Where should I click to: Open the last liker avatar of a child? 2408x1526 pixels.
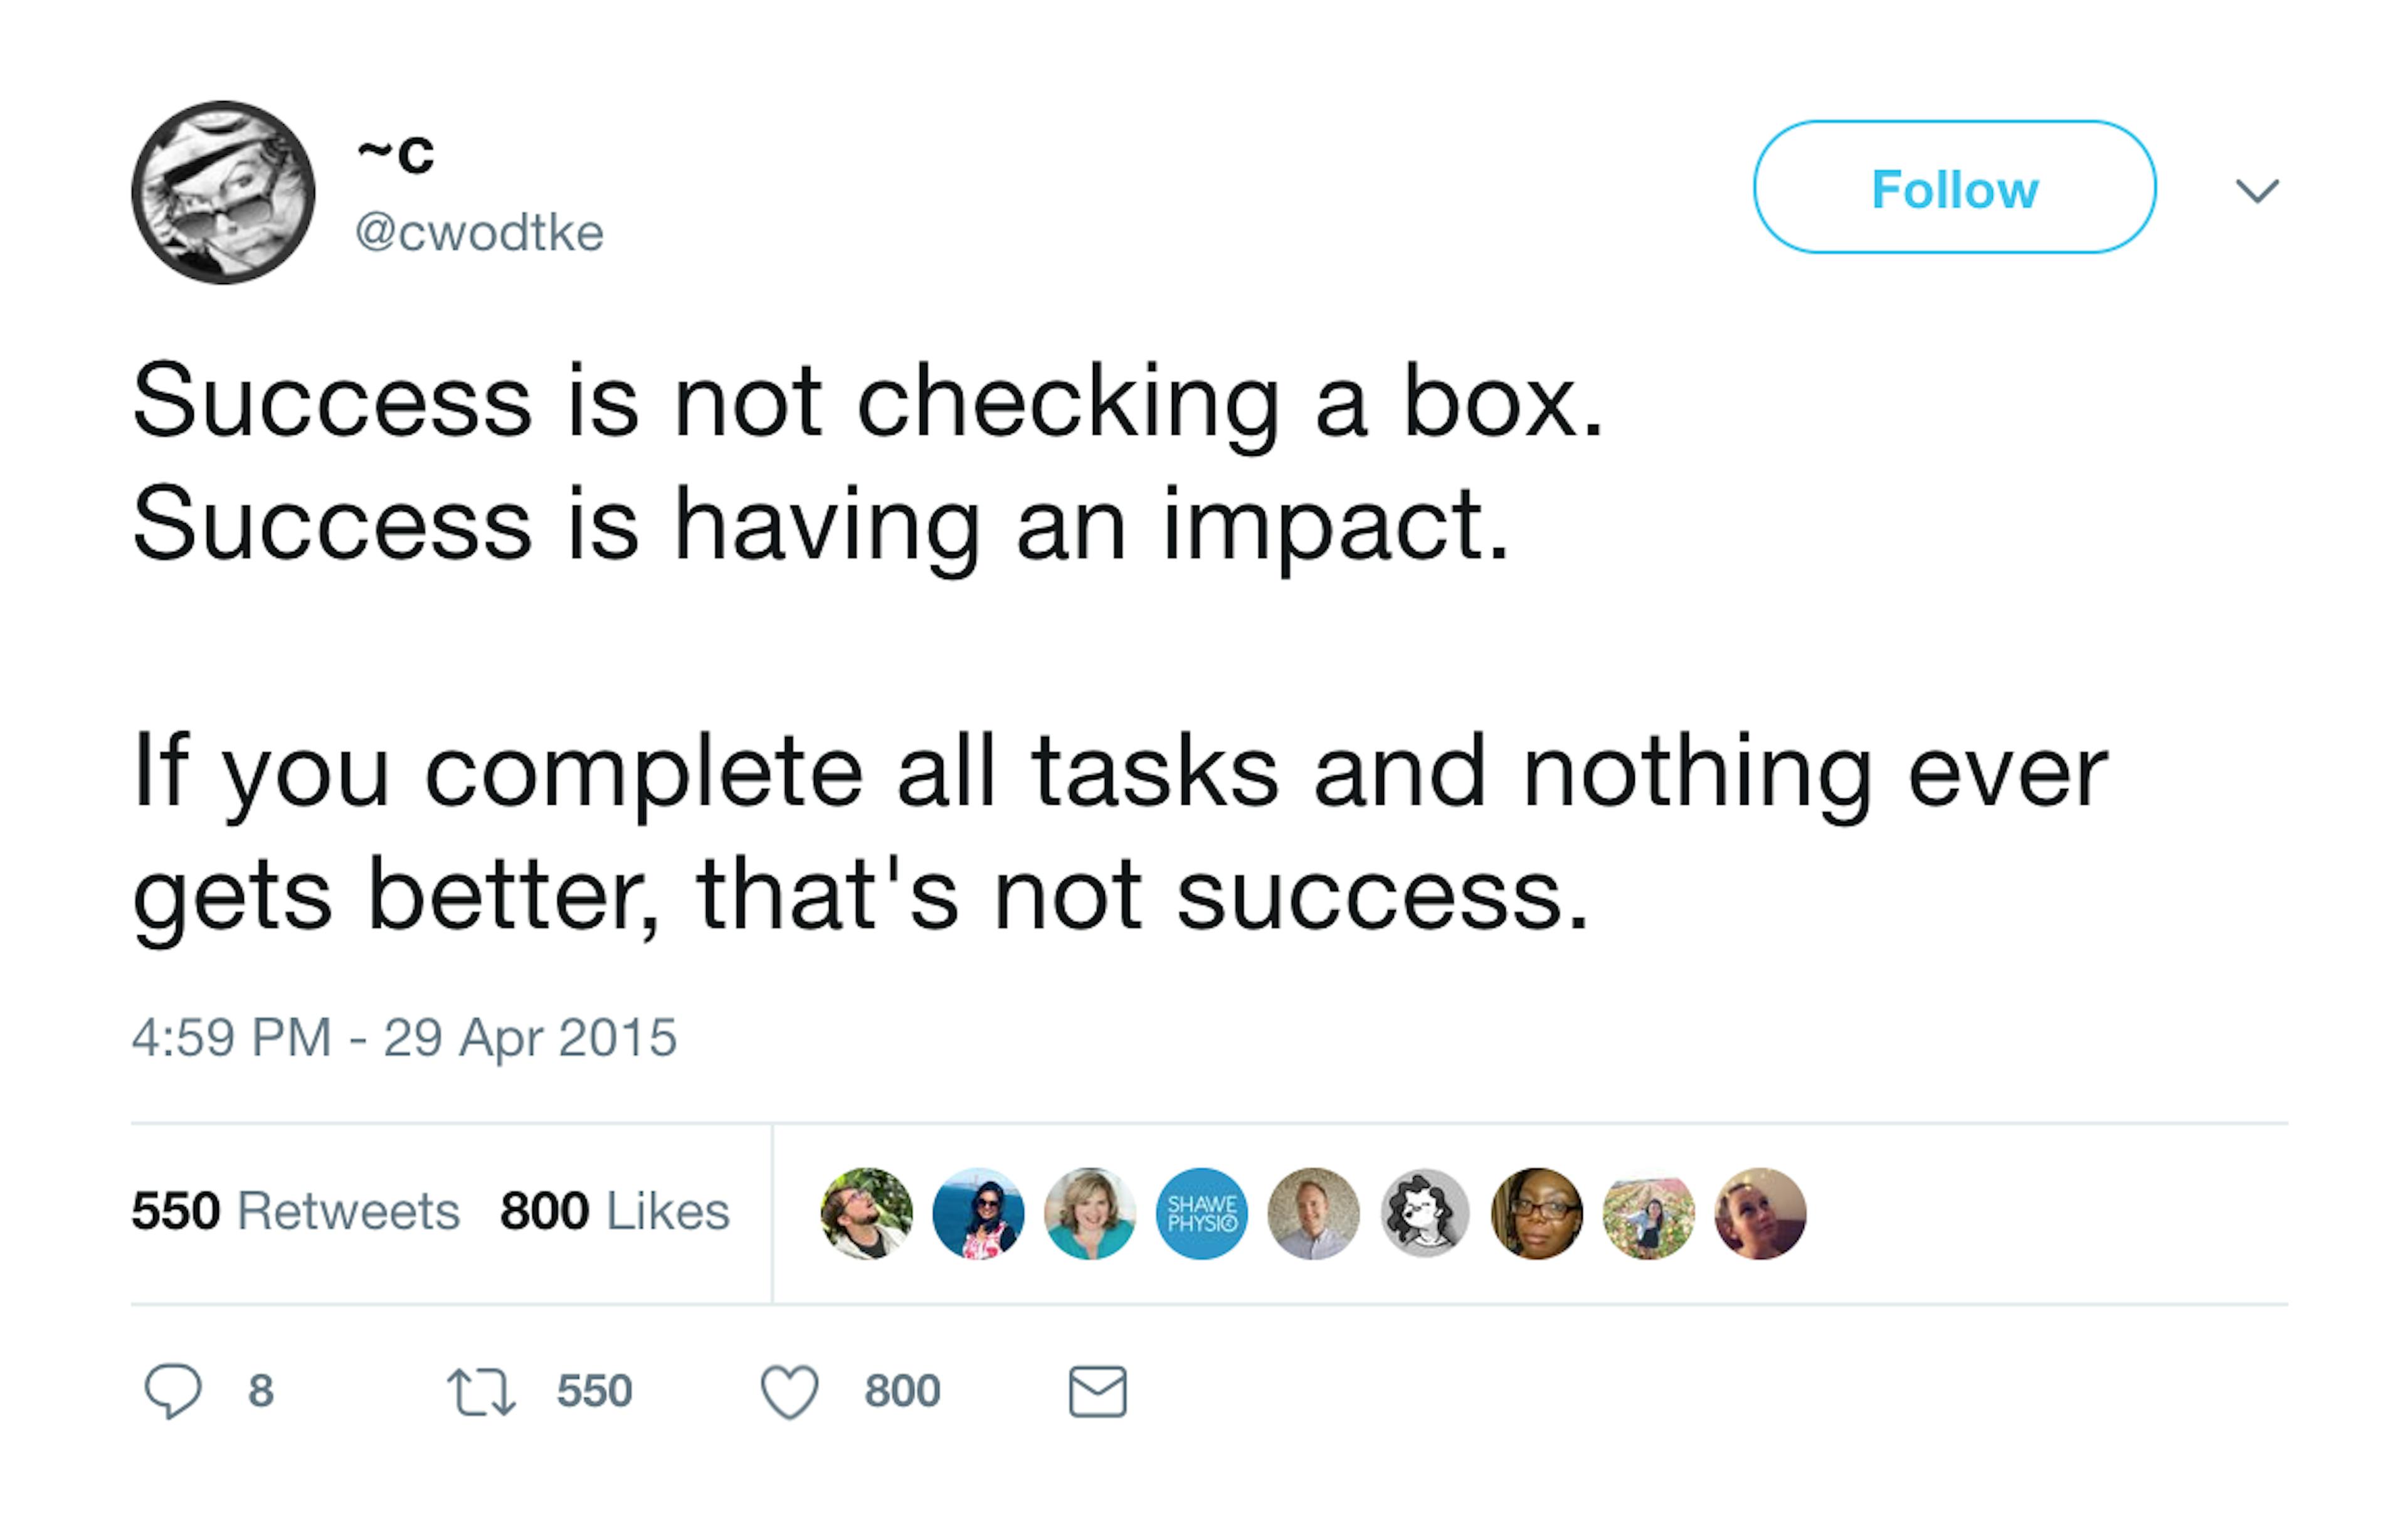1760,1213
